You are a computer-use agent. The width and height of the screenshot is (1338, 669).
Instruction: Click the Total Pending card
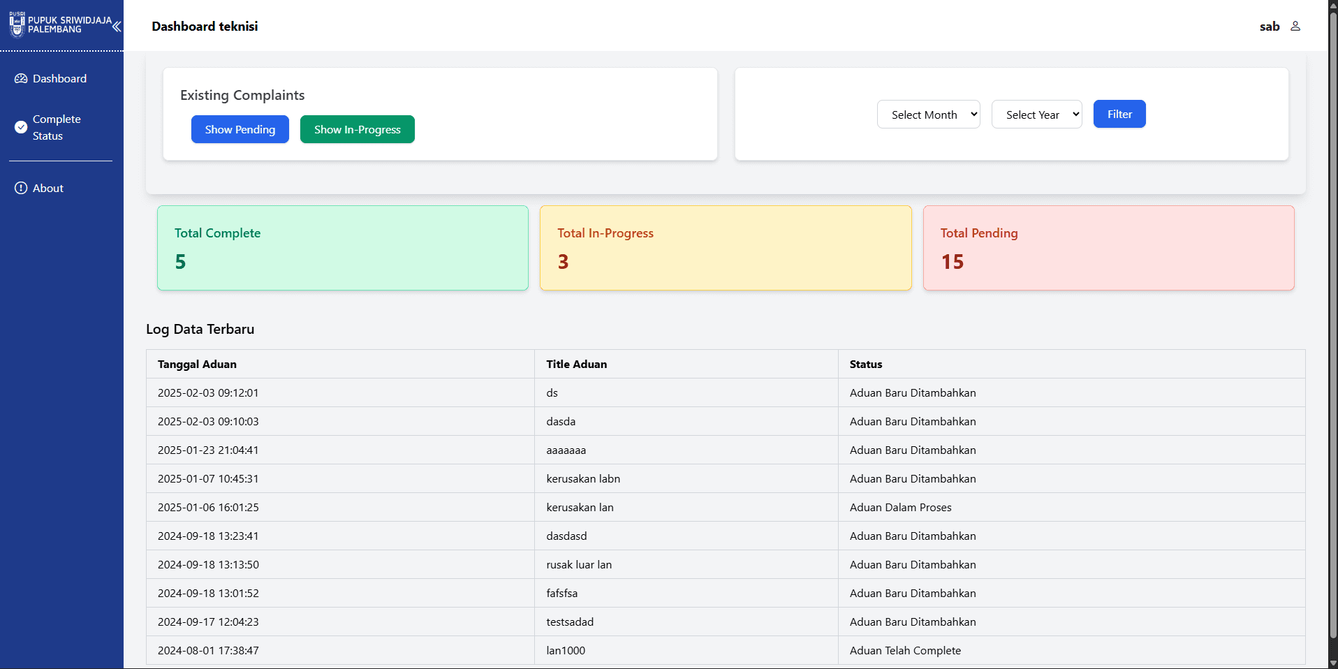tap(1108, 248)
